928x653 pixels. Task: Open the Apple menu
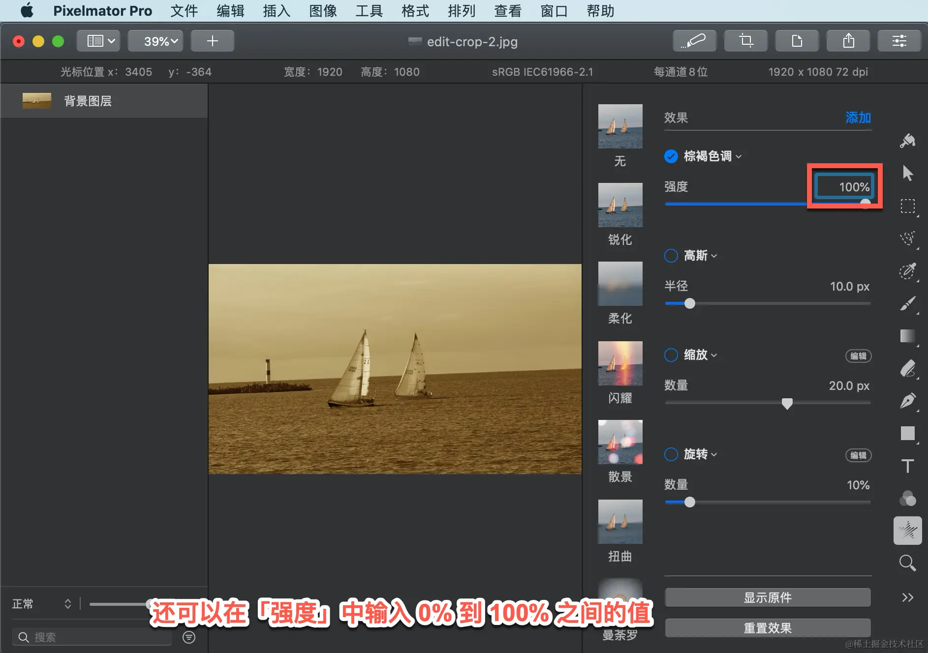tap(27, 10)
